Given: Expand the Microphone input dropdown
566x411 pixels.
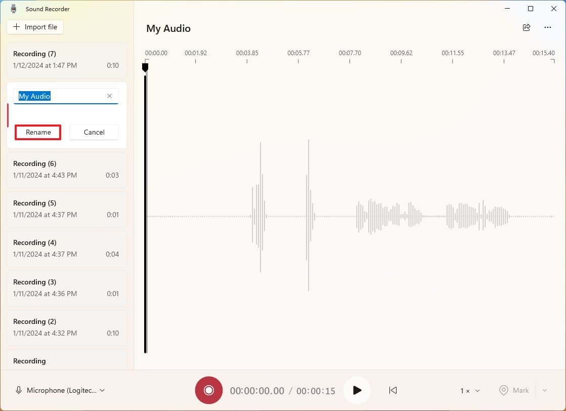Looking at the screenshot, I should (60, 390).
